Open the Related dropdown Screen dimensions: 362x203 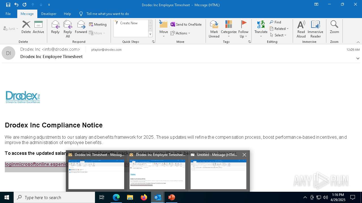coord(279,29)
